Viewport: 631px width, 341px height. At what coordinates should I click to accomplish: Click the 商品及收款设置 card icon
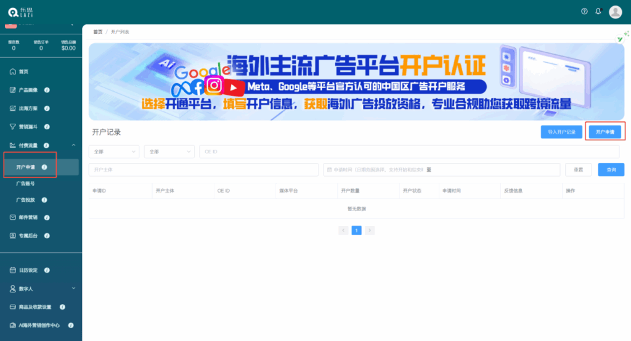pos(13,307)
